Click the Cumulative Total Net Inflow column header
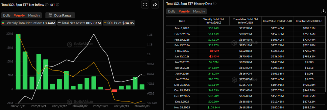This screenshot has width=327, height=110. 245,21
